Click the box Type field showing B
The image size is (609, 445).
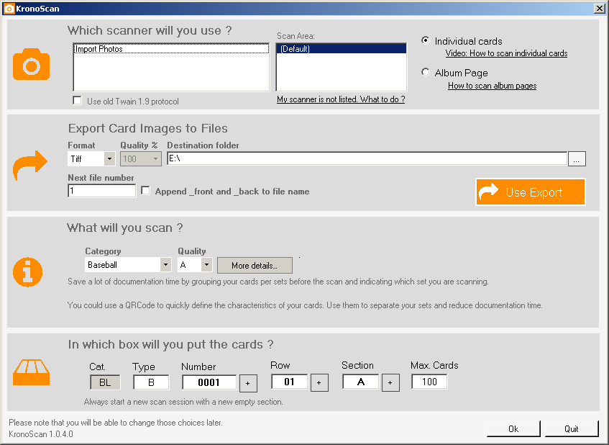click(151, 382)
